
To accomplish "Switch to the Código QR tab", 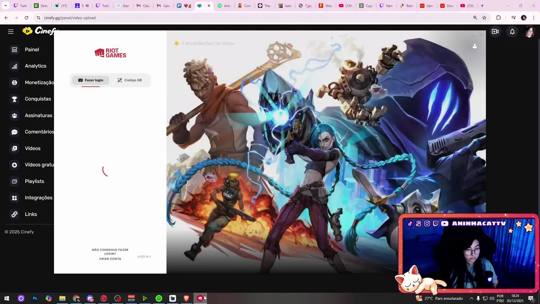I will 130,80.
